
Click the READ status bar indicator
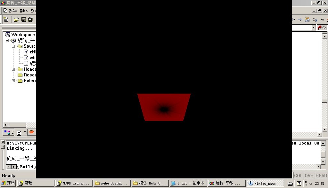coord(321,176)
